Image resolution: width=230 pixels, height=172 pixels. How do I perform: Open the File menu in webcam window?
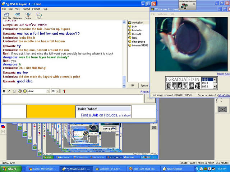click(153, 14)
